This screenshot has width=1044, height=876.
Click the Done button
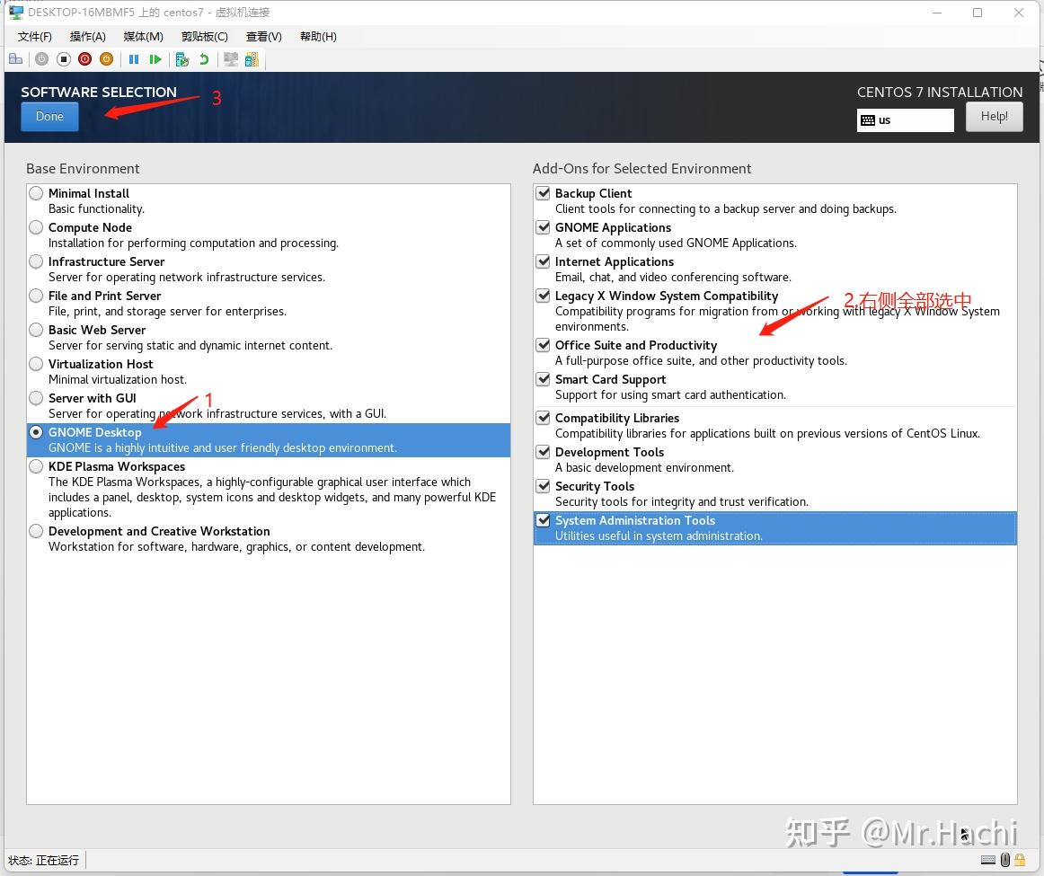49,117
